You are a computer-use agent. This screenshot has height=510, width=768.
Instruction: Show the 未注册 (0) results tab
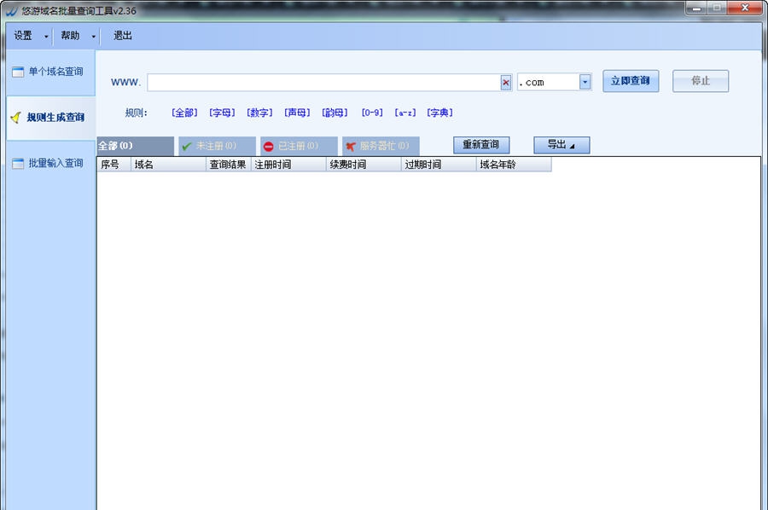(217, 146)
